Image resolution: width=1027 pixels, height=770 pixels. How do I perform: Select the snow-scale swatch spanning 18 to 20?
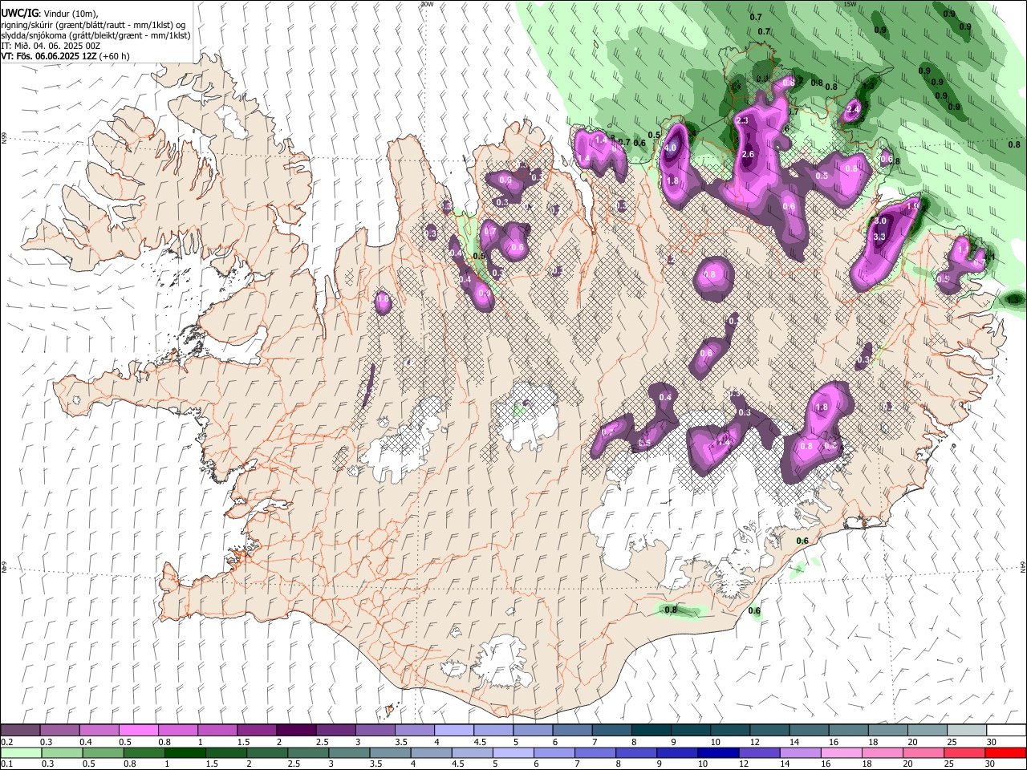click(887, 731)
